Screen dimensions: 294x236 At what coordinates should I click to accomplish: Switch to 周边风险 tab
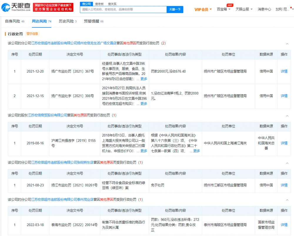coord(41,21)
